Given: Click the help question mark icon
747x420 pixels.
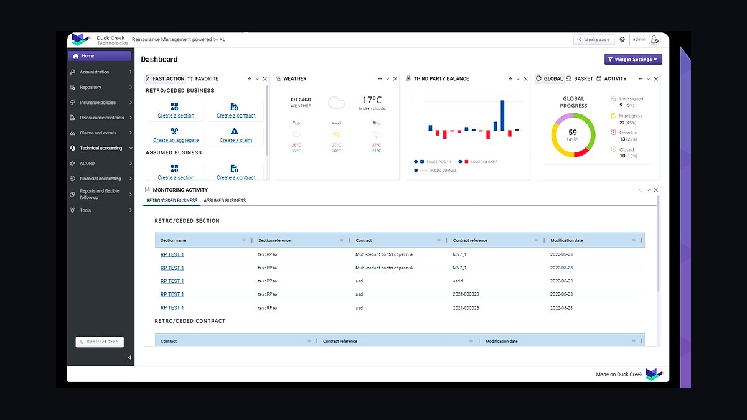Looking at the screenshot, I should pyautogui.click(x=622, y=39).
